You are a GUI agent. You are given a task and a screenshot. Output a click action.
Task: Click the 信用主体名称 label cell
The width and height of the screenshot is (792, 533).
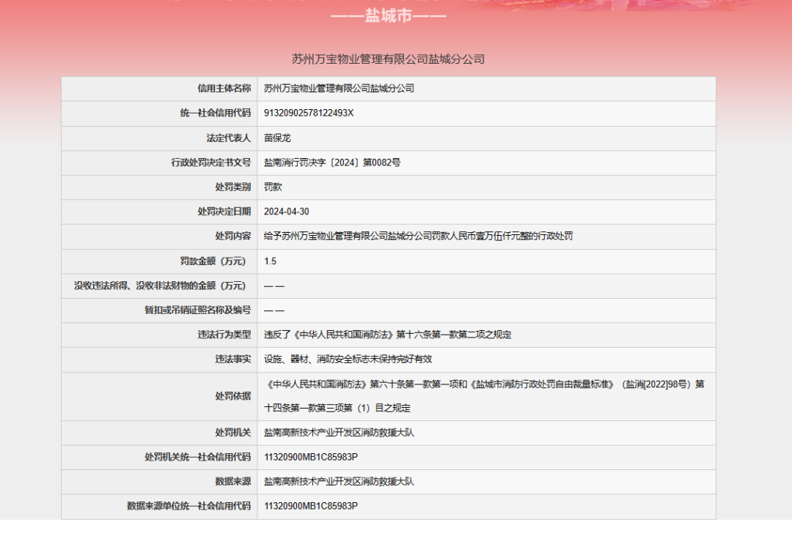pos(224,89)
